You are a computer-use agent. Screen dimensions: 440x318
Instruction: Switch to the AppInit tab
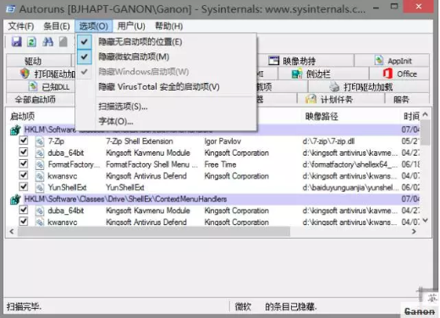[x=393, y=61]
